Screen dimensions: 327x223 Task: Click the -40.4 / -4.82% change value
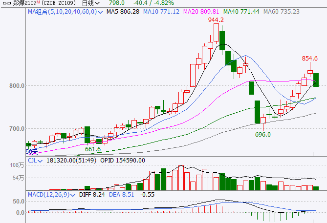tap(153, 3)
